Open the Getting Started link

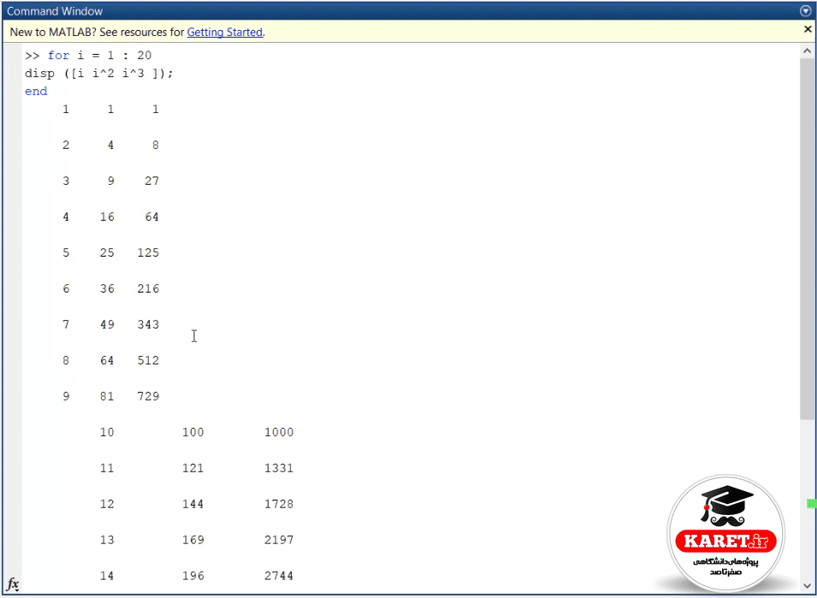coord(225,33)
